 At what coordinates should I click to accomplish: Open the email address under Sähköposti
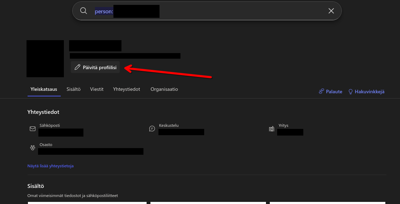(61, 132)
